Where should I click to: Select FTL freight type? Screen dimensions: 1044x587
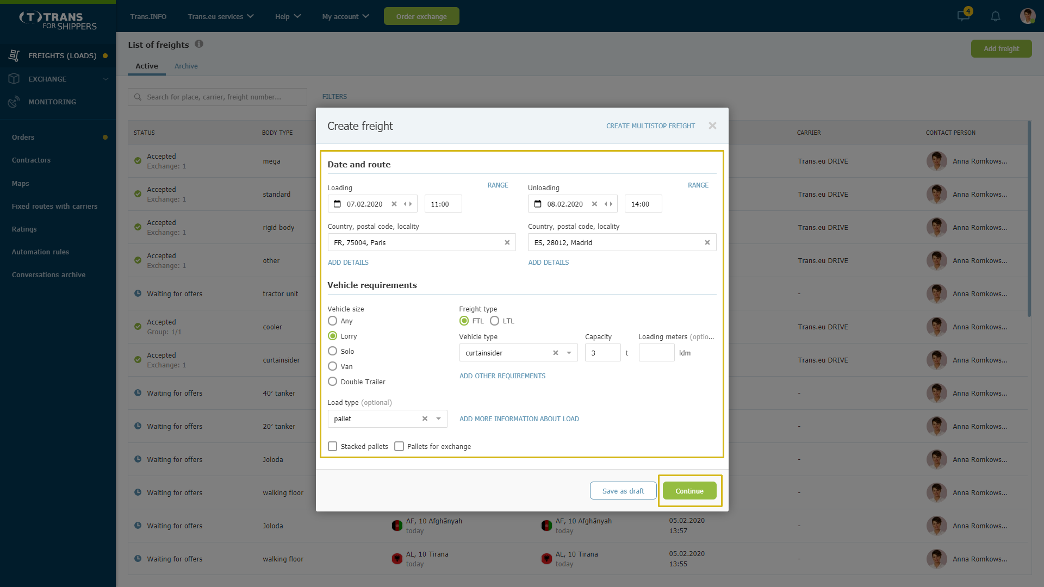tap(464, 321)
